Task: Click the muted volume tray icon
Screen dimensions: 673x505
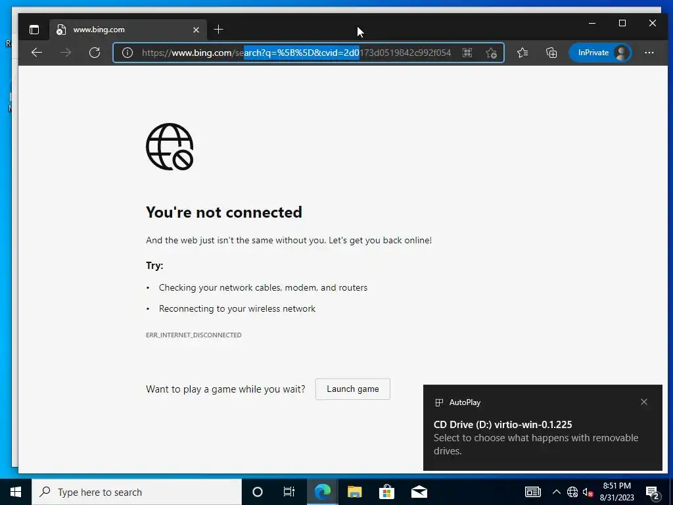Action: click(x=588, y=492)
